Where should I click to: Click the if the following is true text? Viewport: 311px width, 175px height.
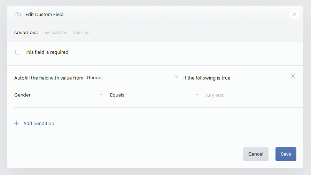point(207,78)
